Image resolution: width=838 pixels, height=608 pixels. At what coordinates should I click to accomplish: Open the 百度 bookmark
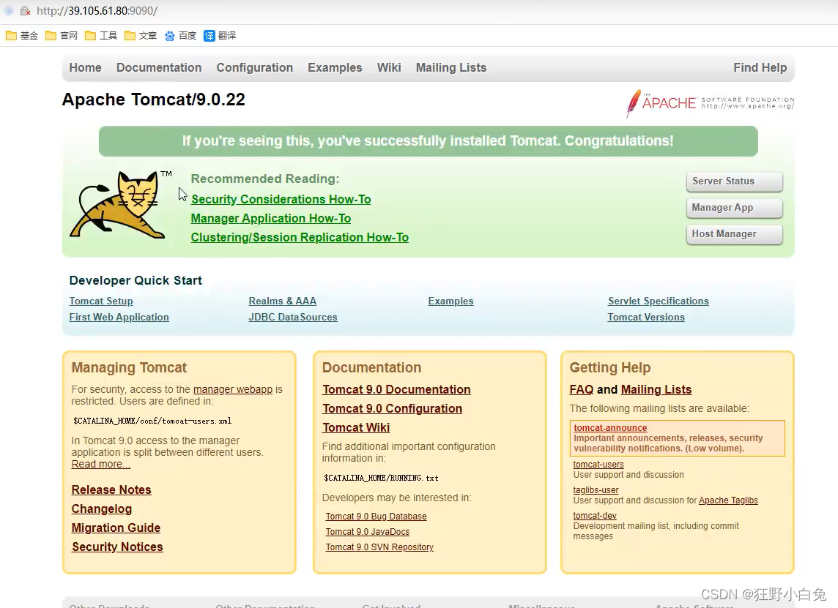pyautogui.click(x=181, y=36)
